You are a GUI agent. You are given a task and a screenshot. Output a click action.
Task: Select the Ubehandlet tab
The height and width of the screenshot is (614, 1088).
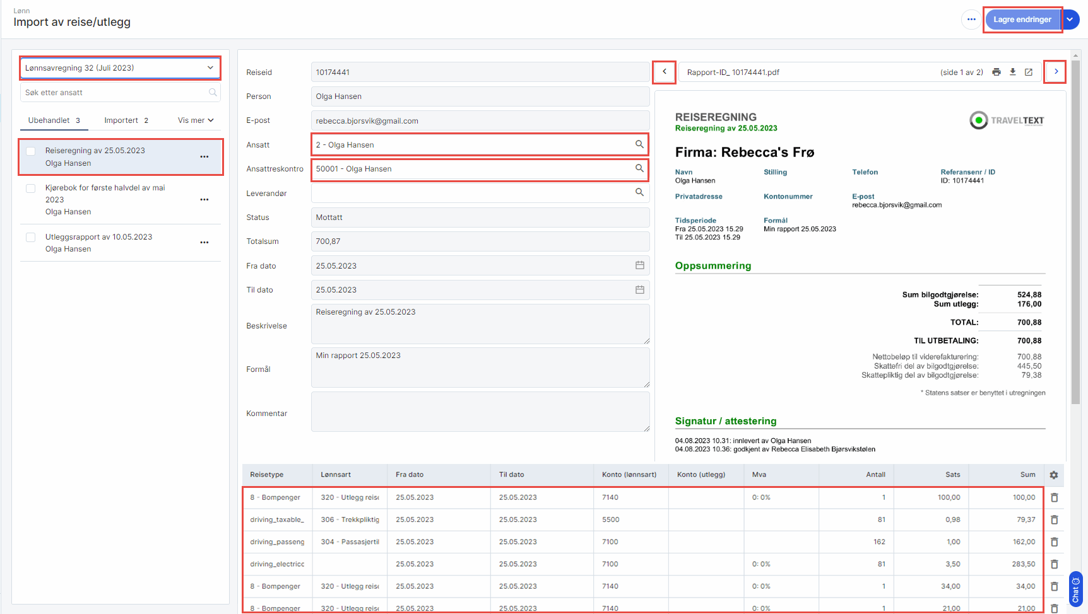(54, 120)
